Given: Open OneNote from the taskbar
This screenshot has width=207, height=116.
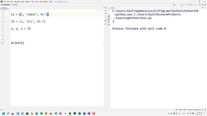Looking at the screenshot, I should 89,113.
